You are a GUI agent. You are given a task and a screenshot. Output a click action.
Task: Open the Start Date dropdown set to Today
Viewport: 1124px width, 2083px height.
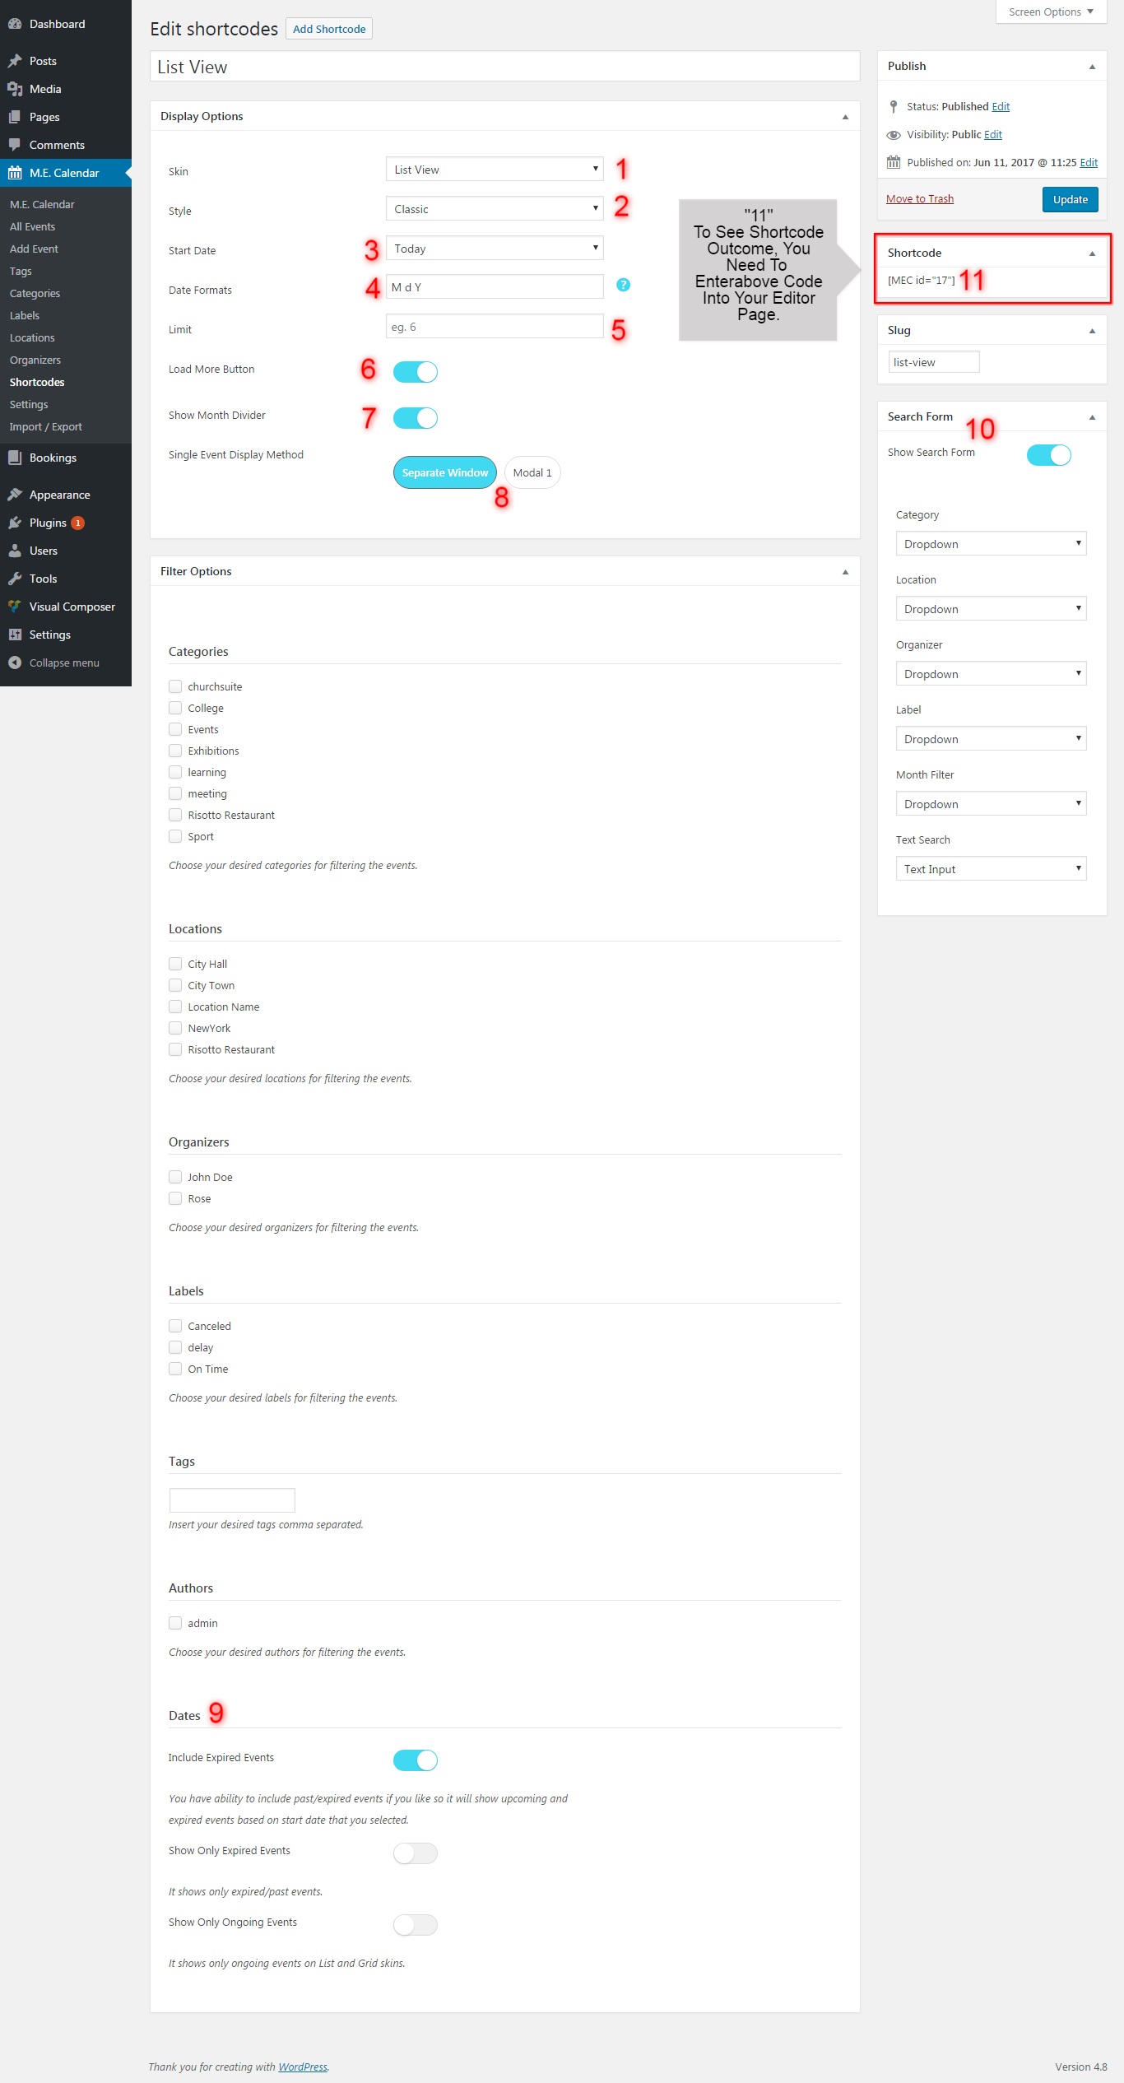click(495, 248)
